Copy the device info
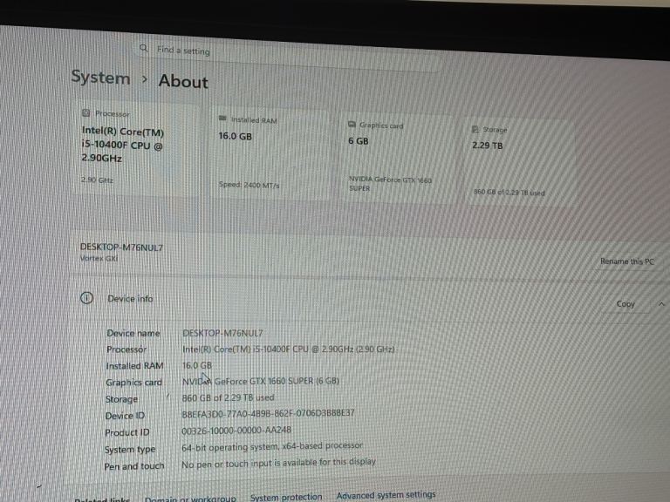Viewport: 670px width, 502px height. pyautogui.click(x=626, y=304)
